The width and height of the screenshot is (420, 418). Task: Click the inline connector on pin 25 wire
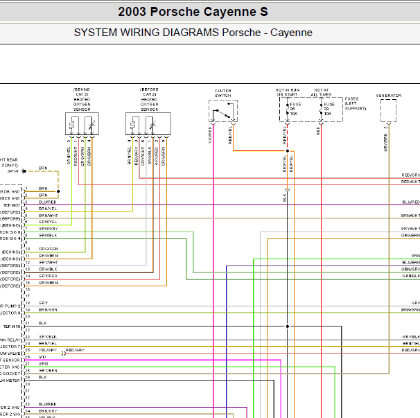coord(64,354)
